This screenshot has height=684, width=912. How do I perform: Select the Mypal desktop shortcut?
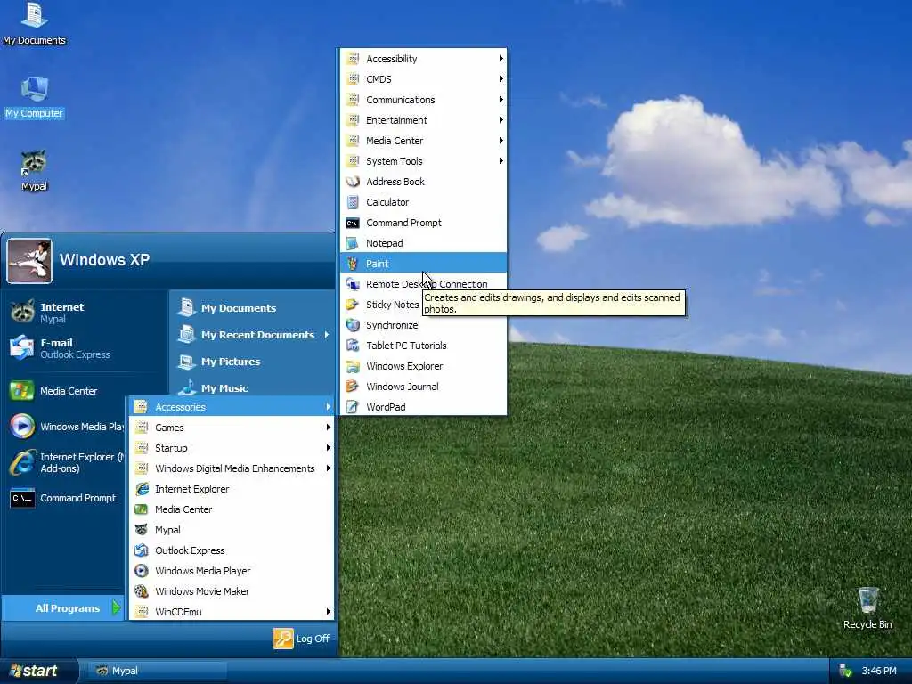coord(34,171)
